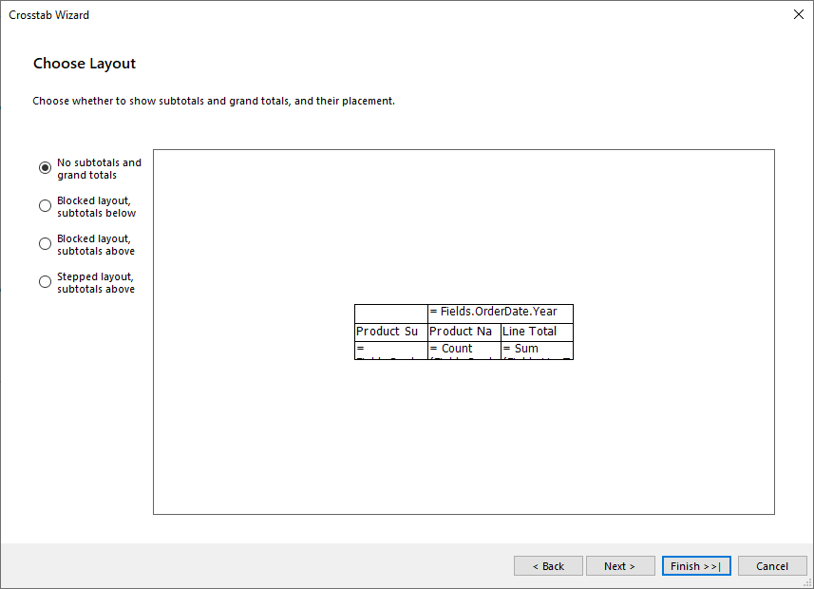
Task: Click the Line Total header cell
Action: point(535,331)
